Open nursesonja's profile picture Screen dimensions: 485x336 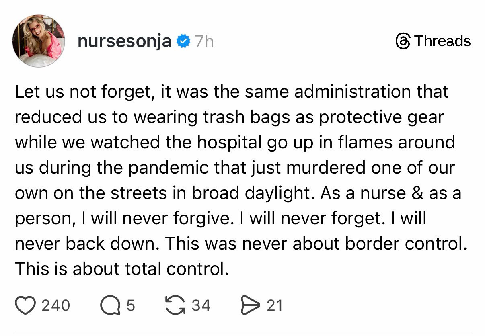coord(39,41)
